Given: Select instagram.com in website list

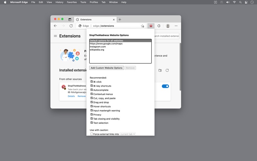Looking at the screenshot, I should point(120,47).
